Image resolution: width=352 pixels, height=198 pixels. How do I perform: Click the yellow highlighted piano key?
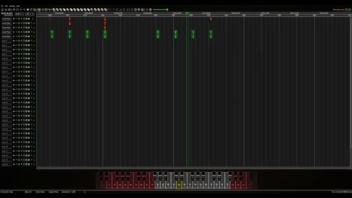179,185
